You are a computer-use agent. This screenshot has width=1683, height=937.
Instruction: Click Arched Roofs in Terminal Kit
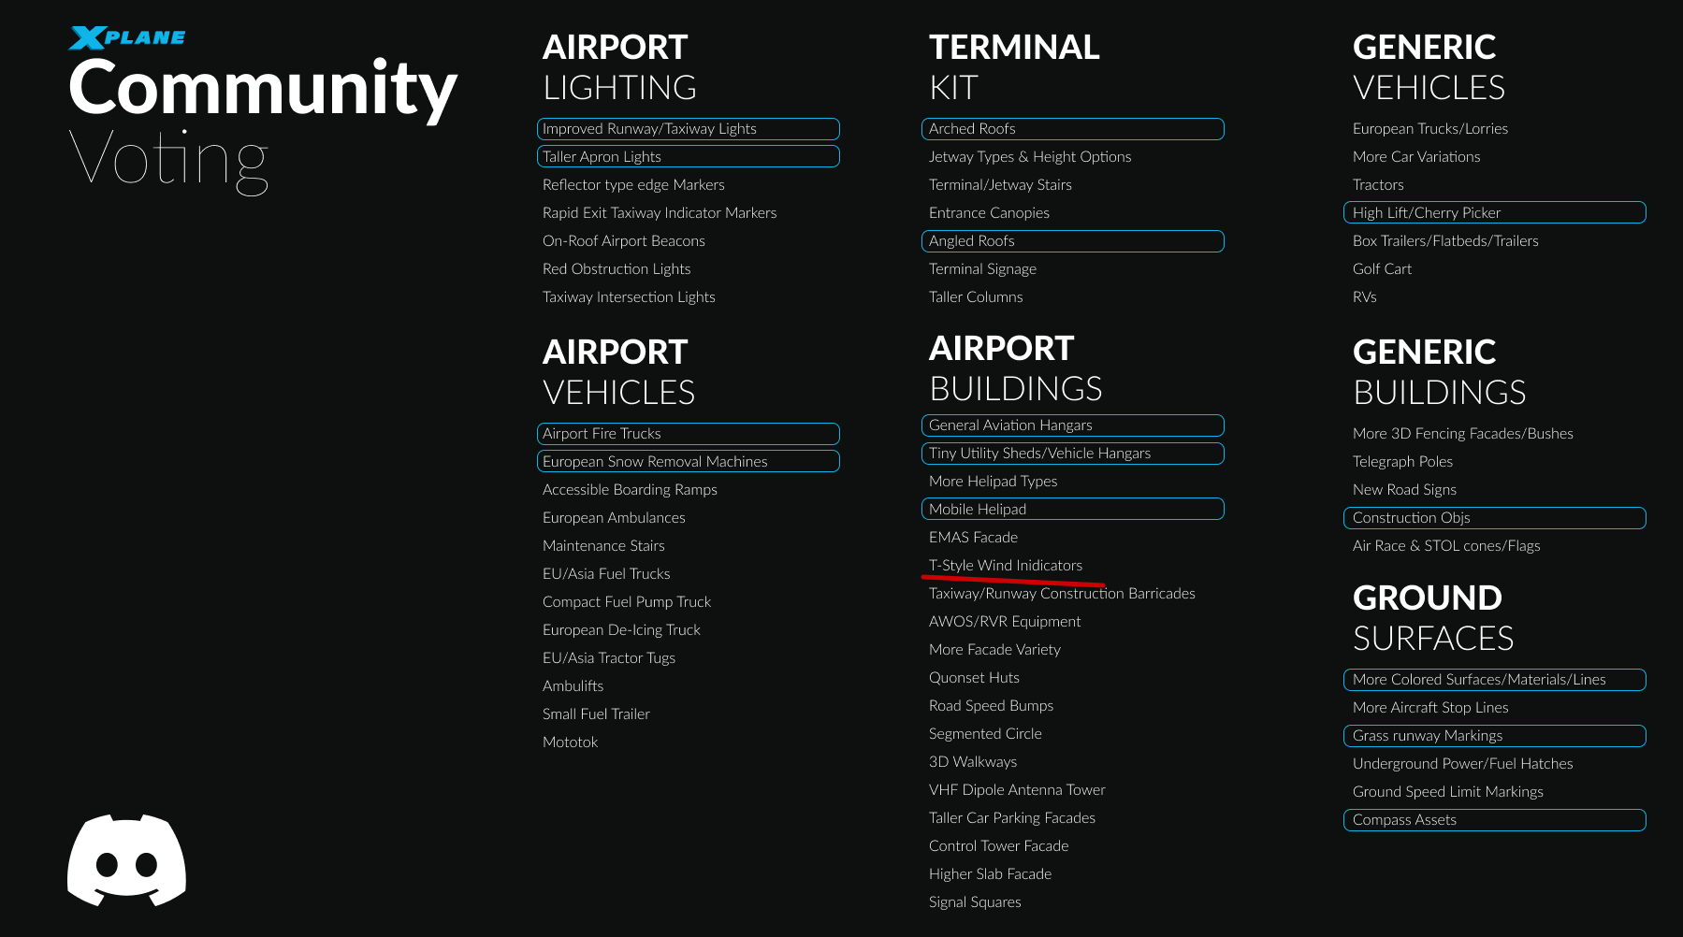[1072, 129]
